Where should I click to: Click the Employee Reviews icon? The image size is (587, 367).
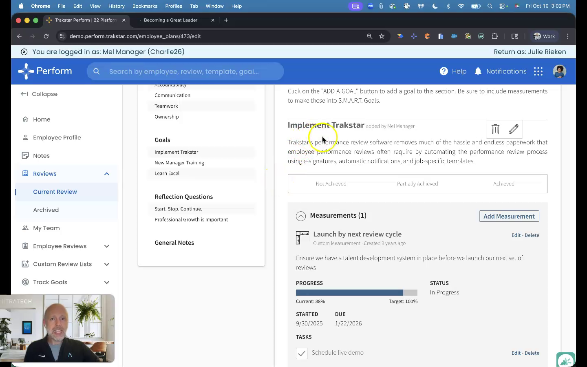coord(25,246)
